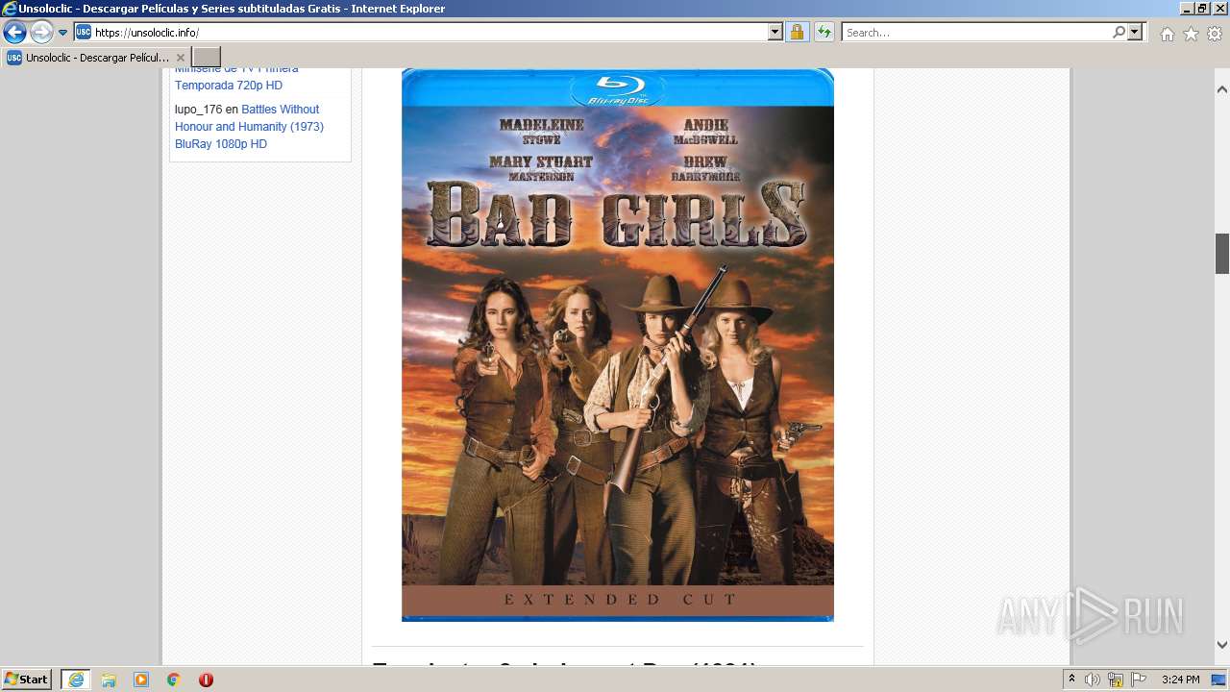Open the Action Center flag icon
Viewport: 1230px width, 692px height.
1139,680
